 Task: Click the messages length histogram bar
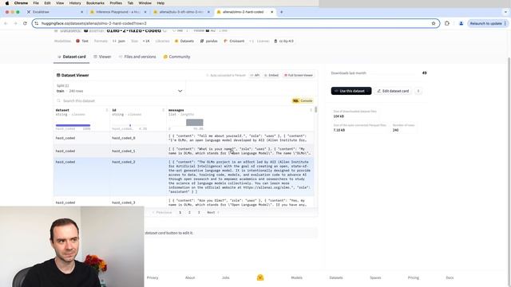pos(195,122)
